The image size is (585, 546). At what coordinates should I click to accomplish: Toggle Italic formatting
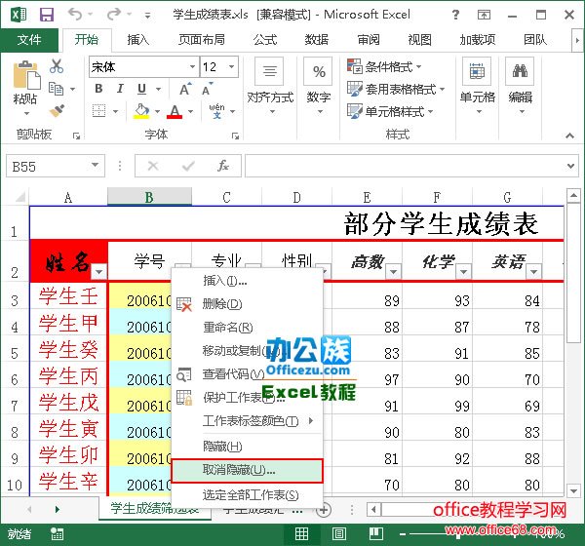(x=120, y=90)
